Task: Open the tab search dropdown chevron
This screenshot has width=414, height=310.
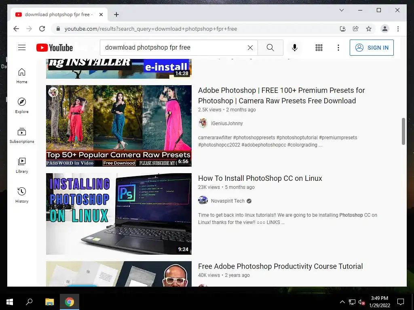Action: coord(341,10)
